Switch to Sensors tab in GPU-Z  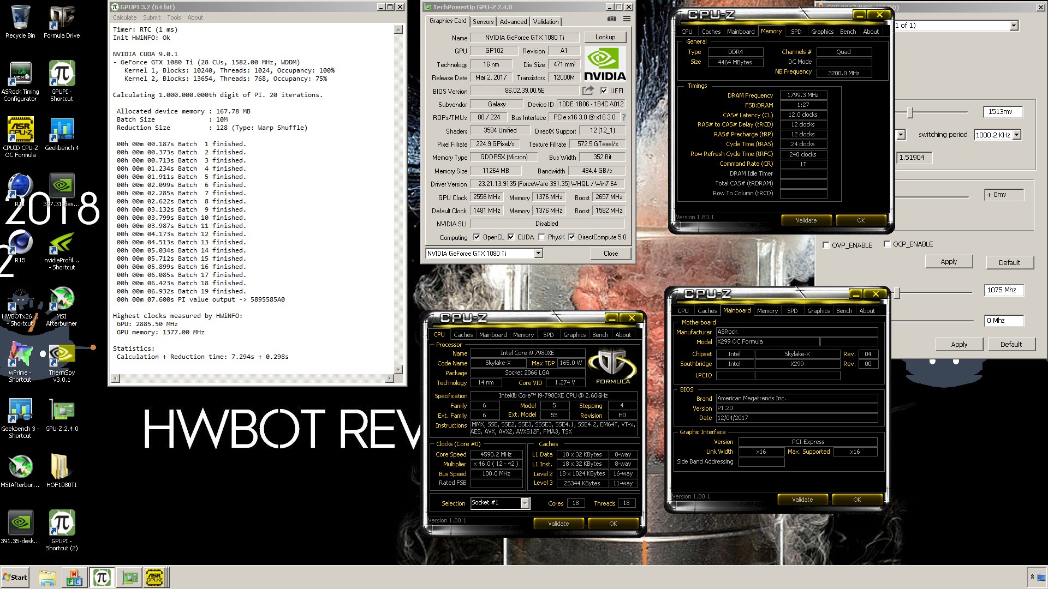(483, 22)
